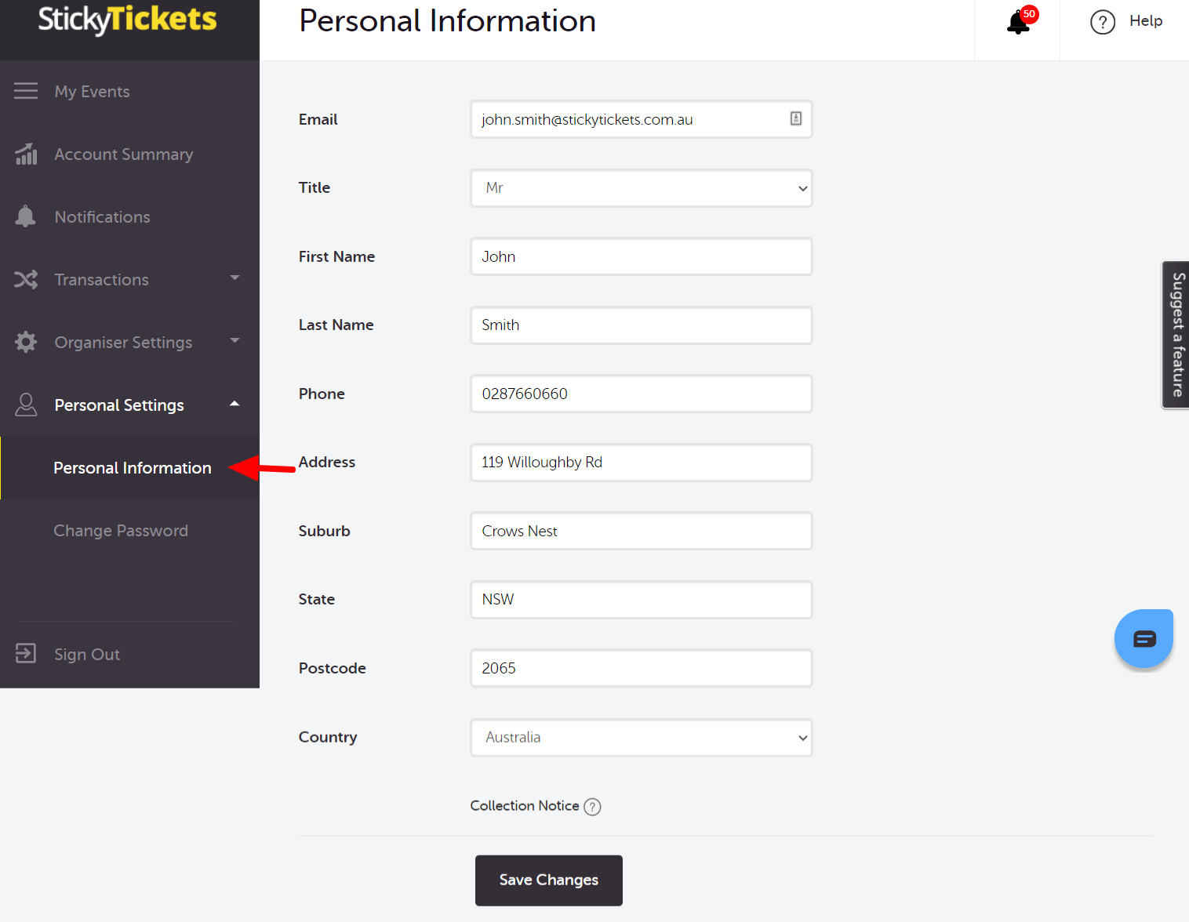Open the notifications bell with 50 alerts
The width and height of the screenshot is (1189, 922).
[x=1016, y=21]
